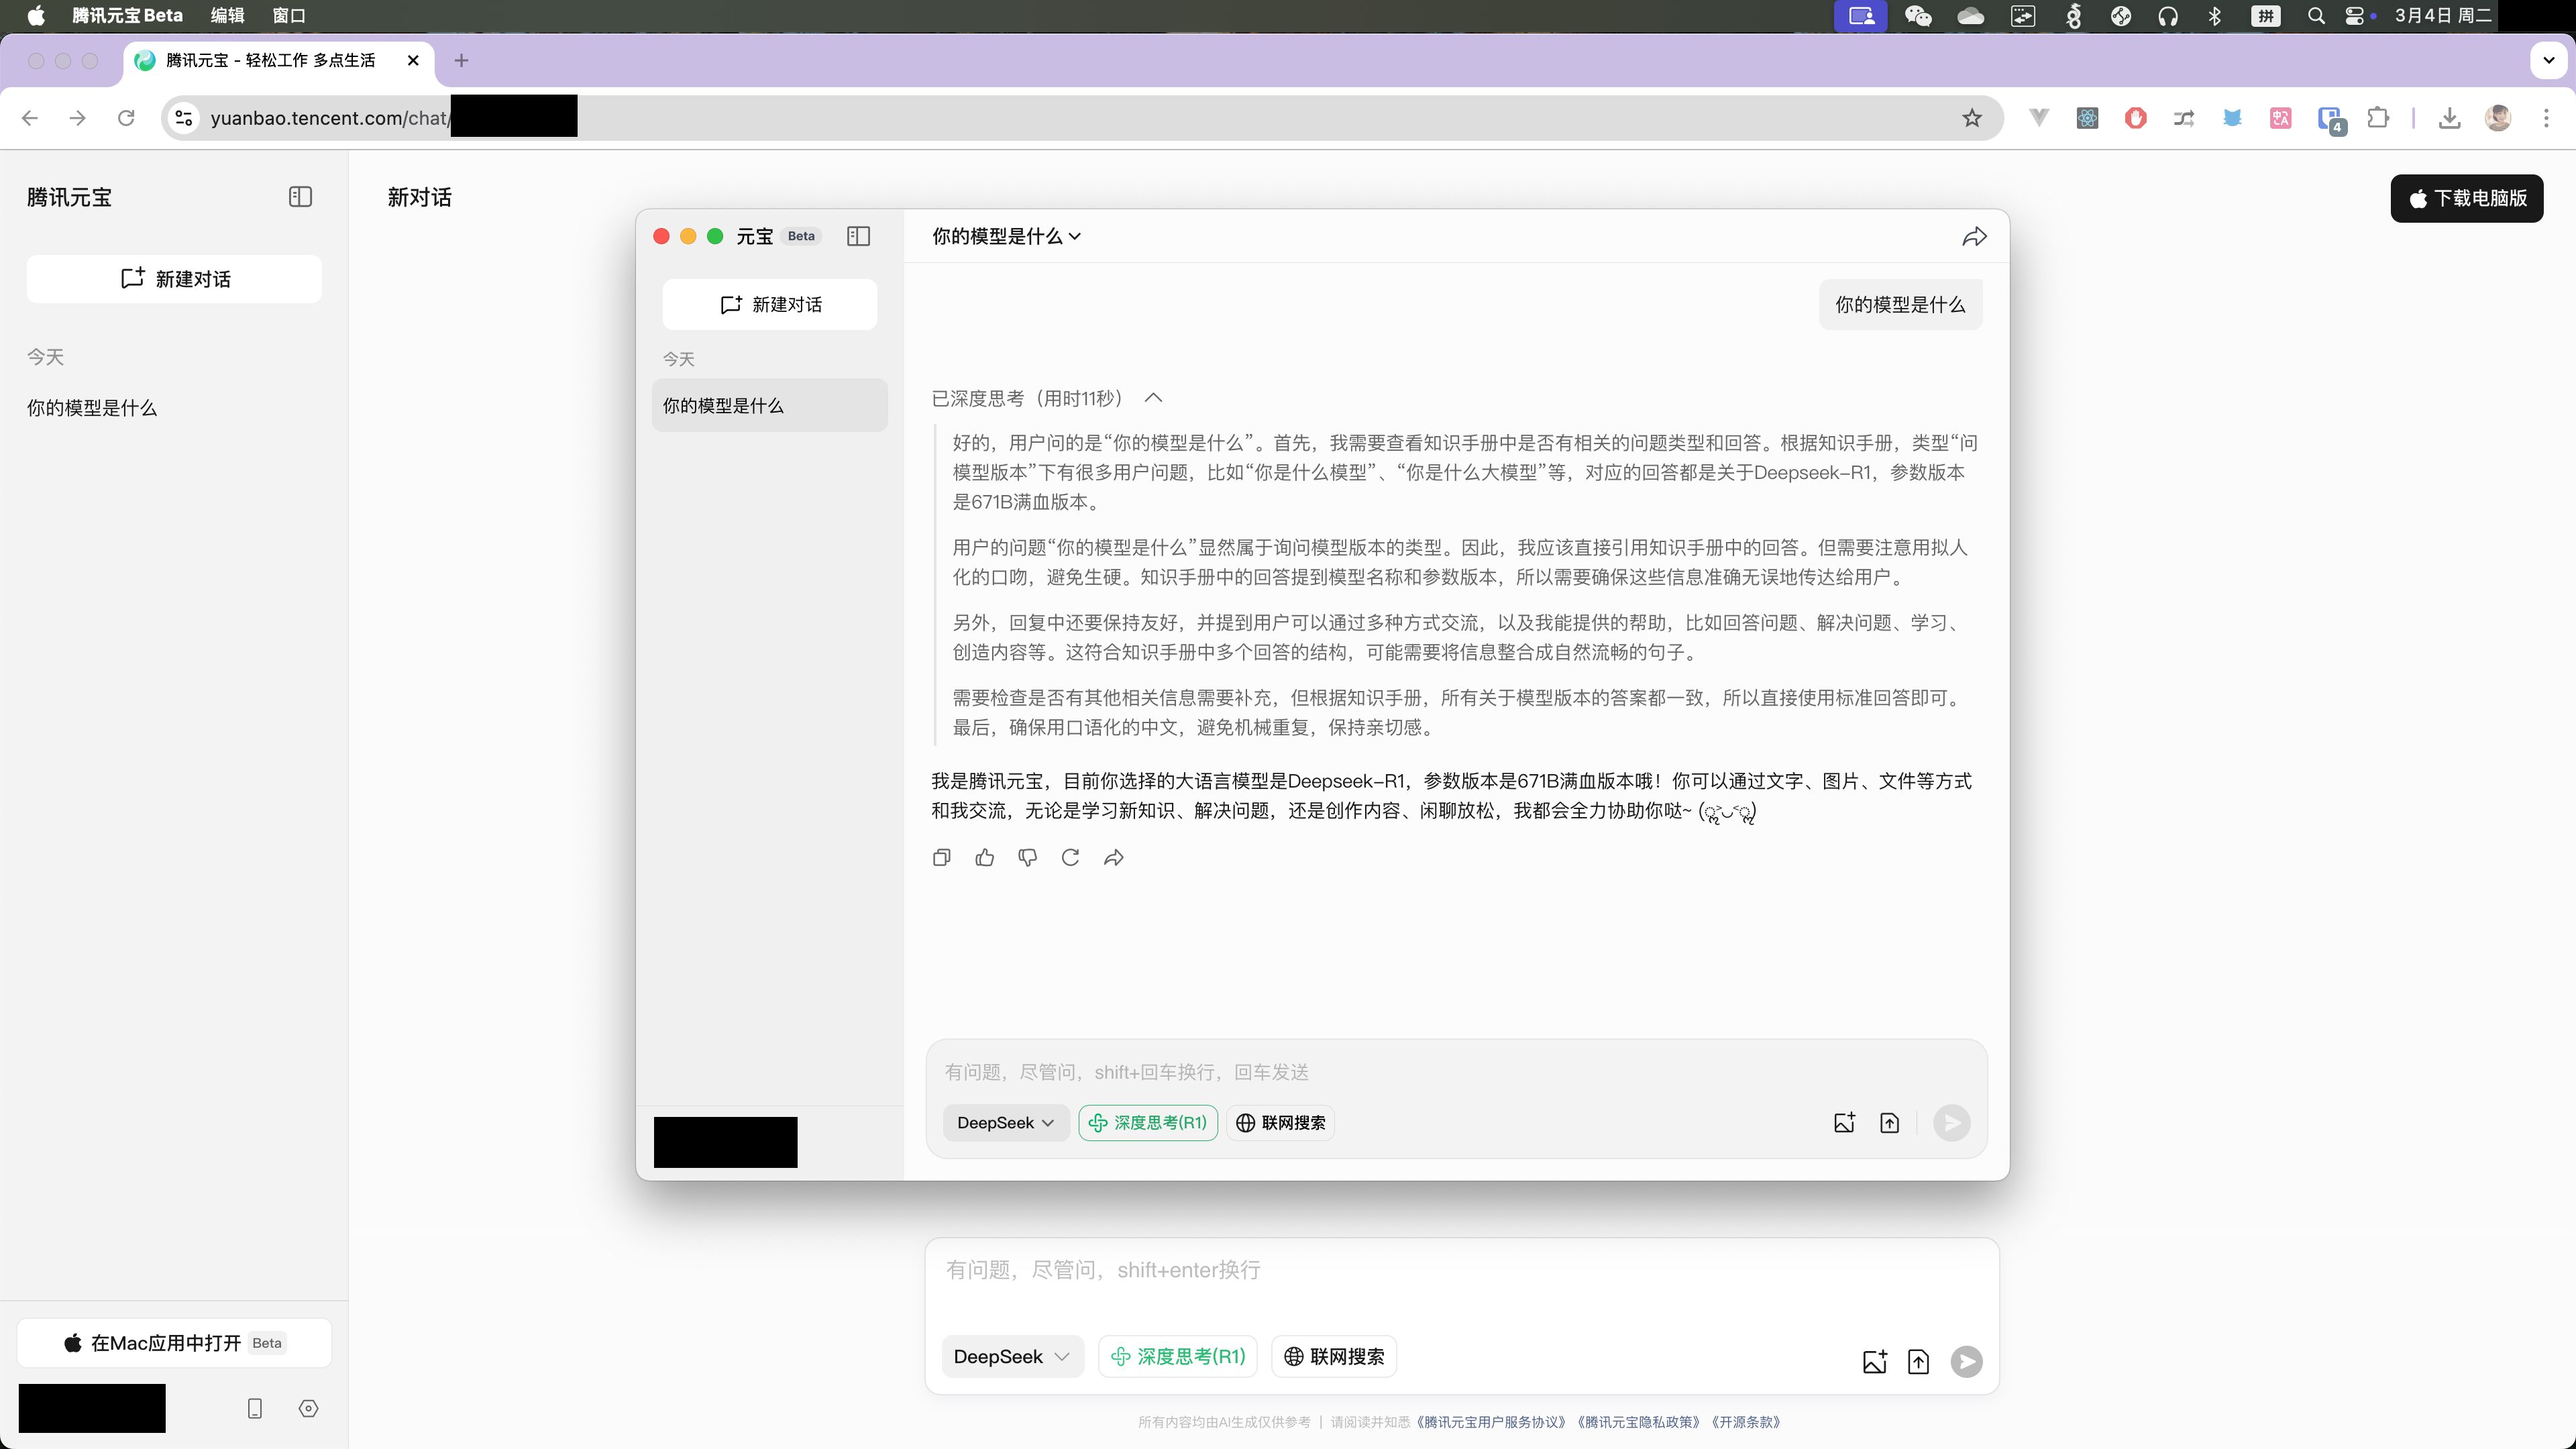Open Chrome profile avatar
This screenshot has height=1449, width=2576.
(x=2498, y=118)
